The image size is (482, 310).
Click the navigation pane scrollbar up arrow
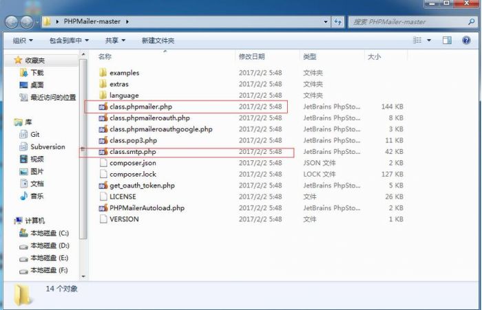tap(83, 54)
